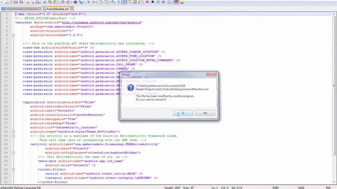Click the Cut toolbar icon
Viewport: 337px width, 189px height.
44,2
